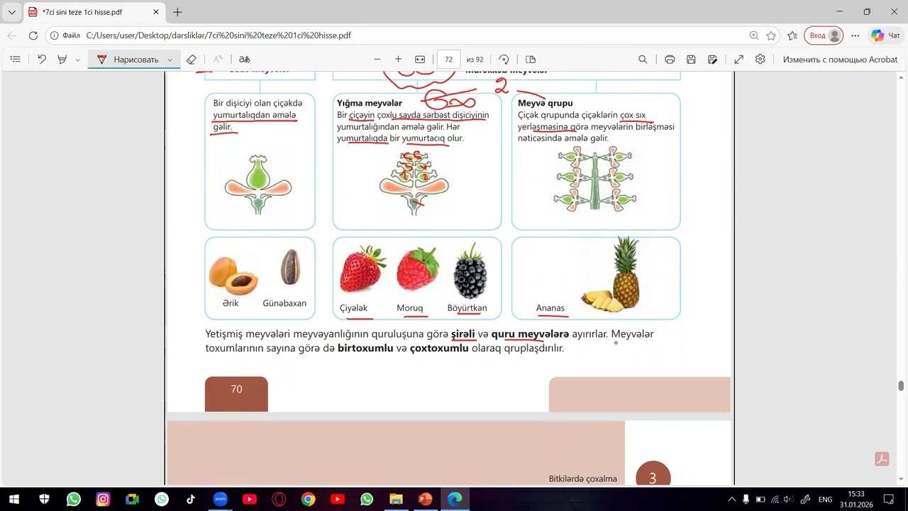This screenshot has height=511, width=908.
Task: Open the Favorites list
Action: point(792,35)
